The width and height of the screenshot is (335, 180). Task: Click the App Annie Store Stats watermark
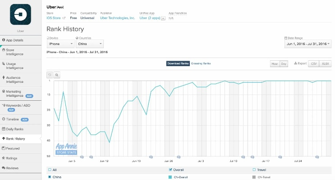pyautogui.click(x=66, y=149)
